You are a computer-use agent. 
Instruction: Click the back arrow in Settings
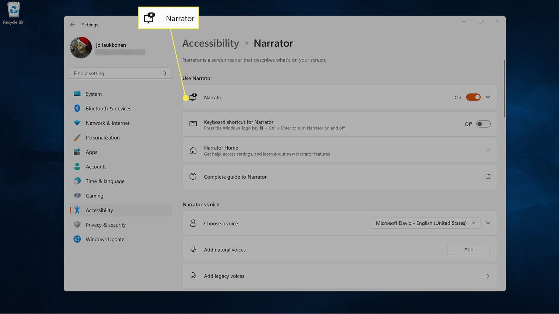[x=73, y=25]
